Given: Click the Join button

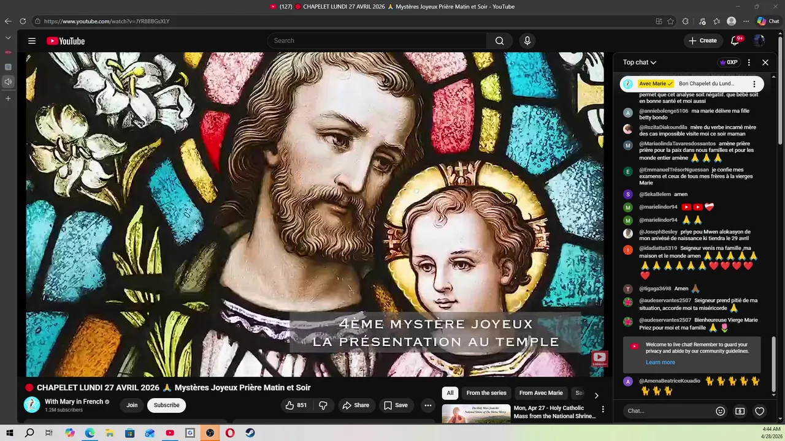Looking at the screenshot, I should pyautogui.click(x=132, y=405).
